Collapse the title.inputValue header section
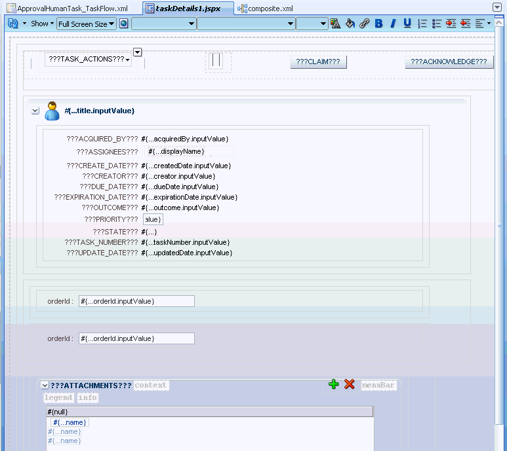The height and width of the screenshot is (451, 507). pos(35,111)
